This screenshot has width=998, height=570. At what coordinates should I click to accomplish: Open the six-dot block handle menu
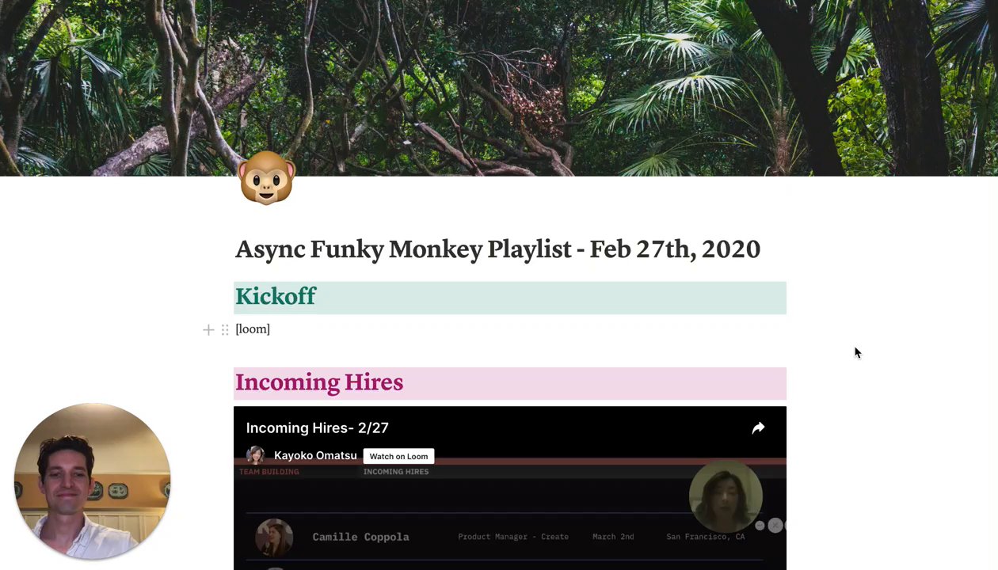point(225,329)
